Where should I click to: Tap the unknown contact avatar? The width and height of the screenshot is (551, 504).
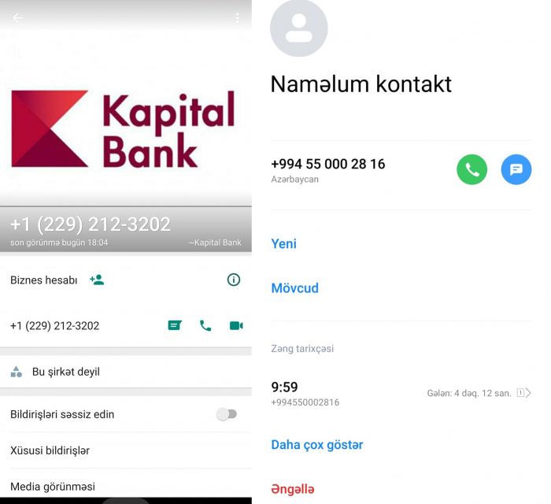pos(299,28)
